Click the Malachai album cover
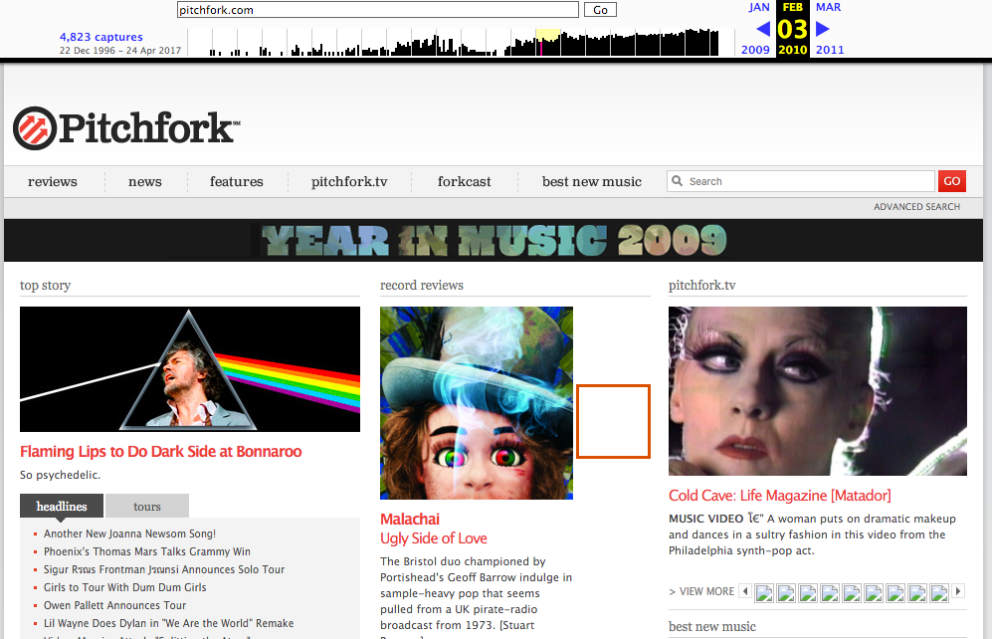Screen dimensions: 992x639 [477, 403]
